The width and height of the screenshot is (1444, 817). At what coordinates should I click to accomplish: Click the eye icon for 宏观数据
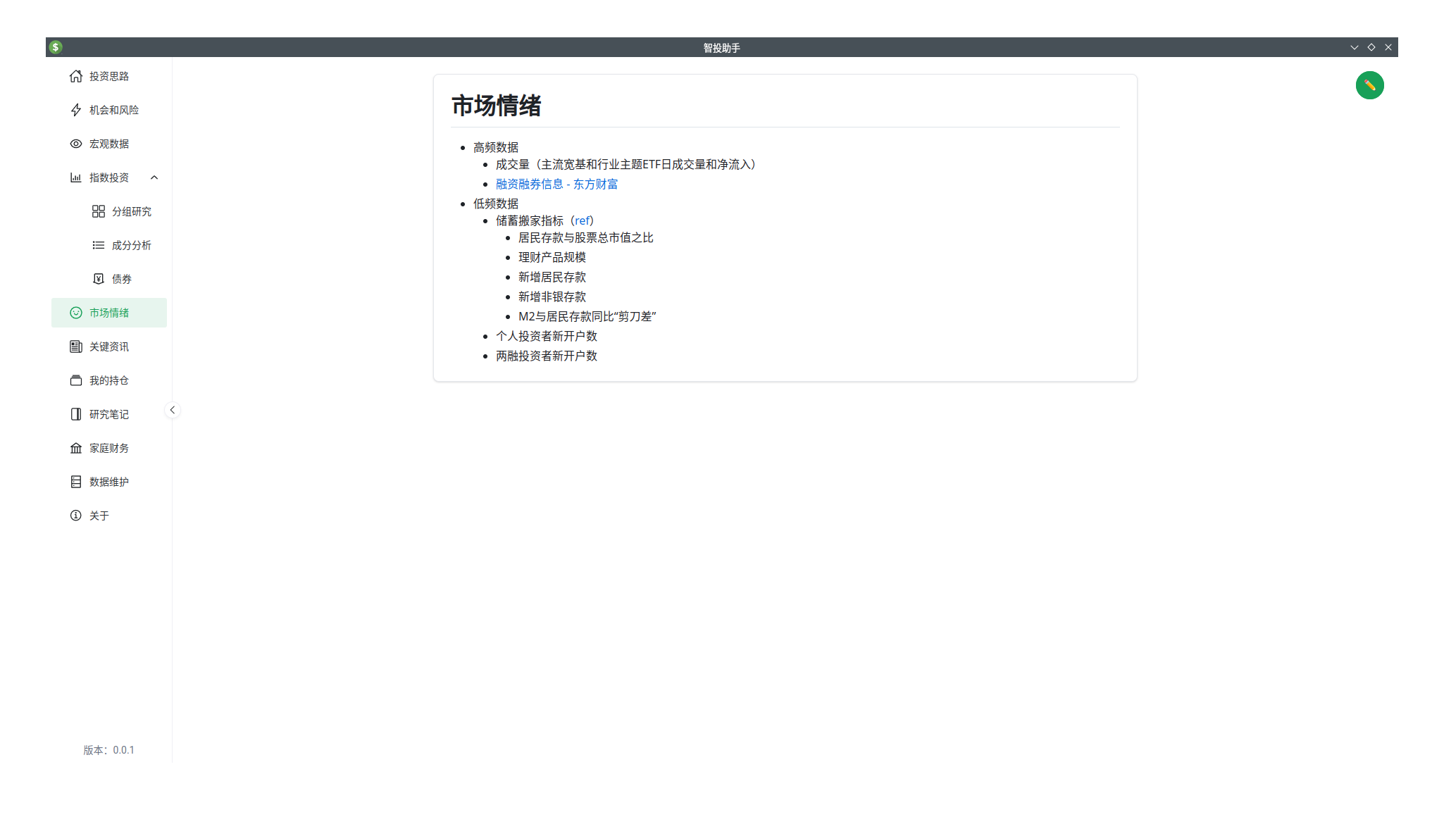click(x=76, y=144)
